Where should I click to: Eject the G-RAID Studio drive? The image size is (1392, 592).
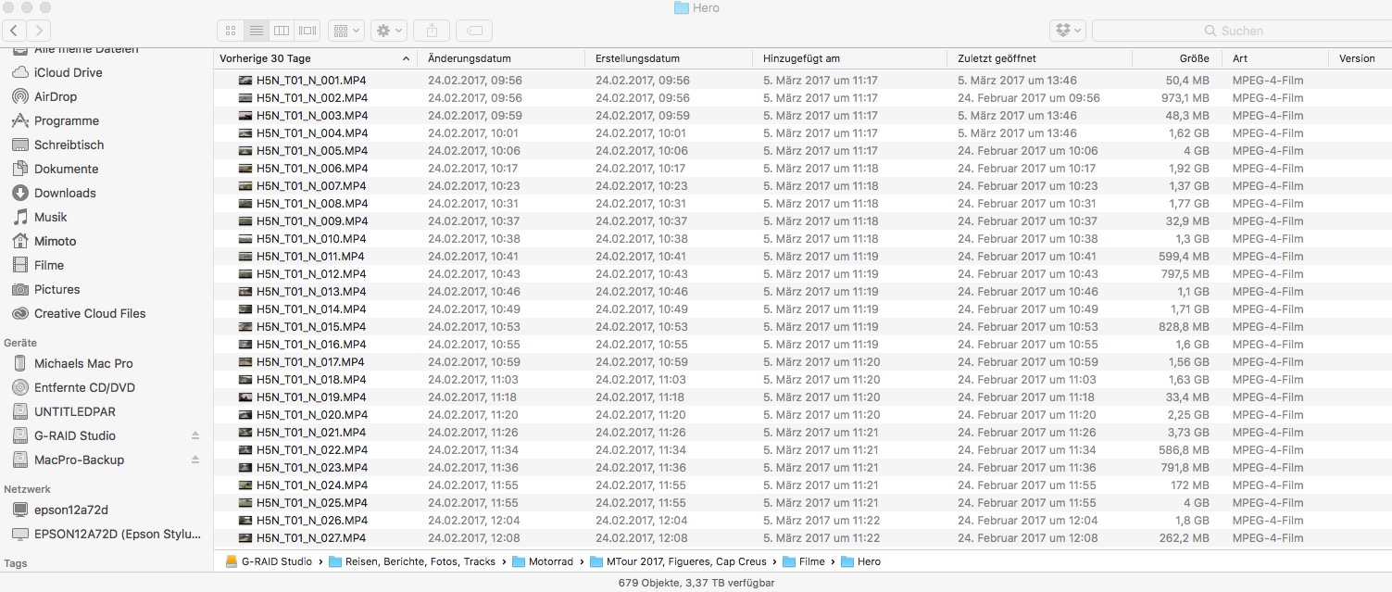tap(195, 435)
